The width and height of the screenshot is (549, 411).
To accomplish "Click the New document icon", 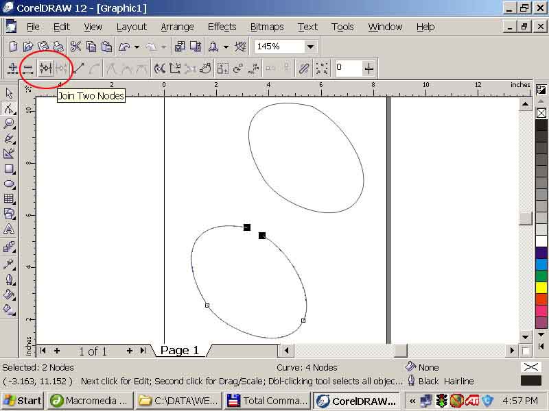I will [x=13, y=47].
